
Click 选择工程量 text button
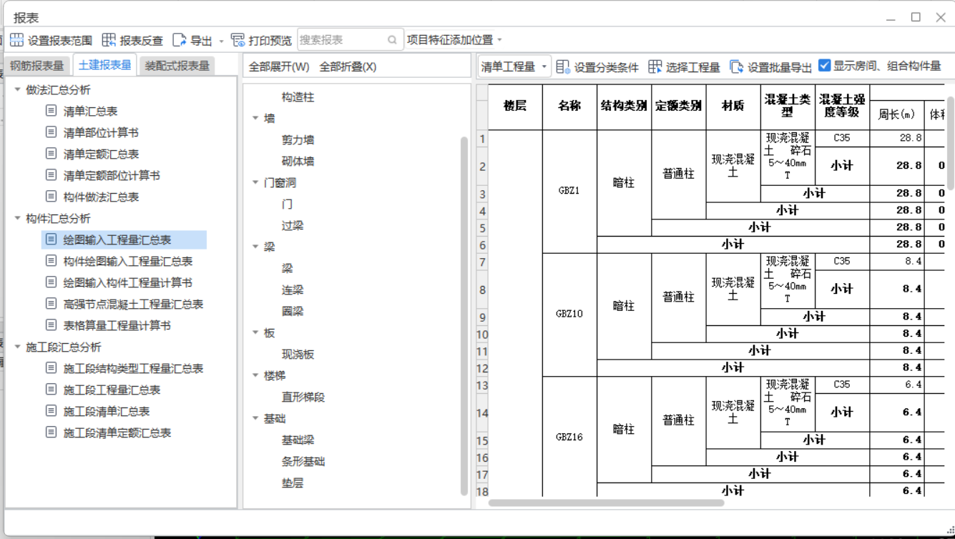pos(693,67)
